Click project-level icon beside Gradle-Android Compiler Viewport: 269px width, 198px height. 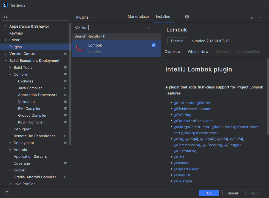tap(66, 177)
